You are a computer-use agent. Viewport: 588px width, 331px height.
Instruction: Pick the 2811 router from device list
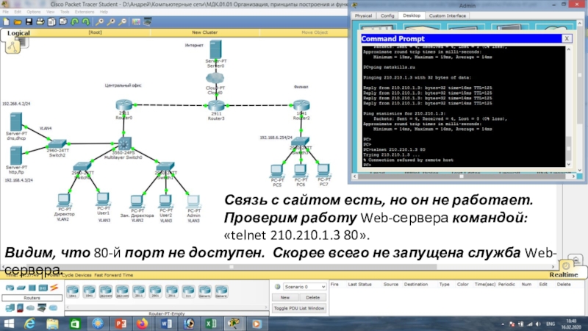[139, 291]
